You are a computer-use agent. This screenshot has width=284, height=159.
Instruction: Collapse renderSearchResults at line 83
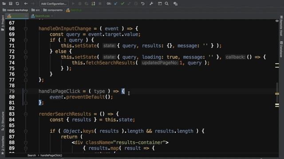pyautogui.click(x=26, y=114)
